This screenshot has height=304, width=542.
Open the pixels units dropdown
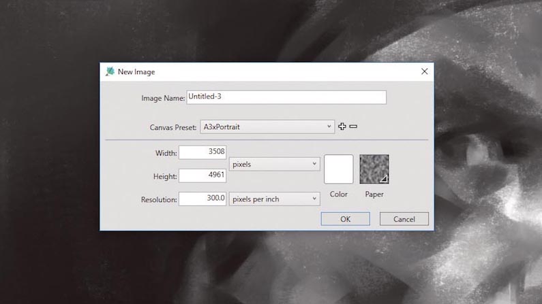(x=274, y=164)
